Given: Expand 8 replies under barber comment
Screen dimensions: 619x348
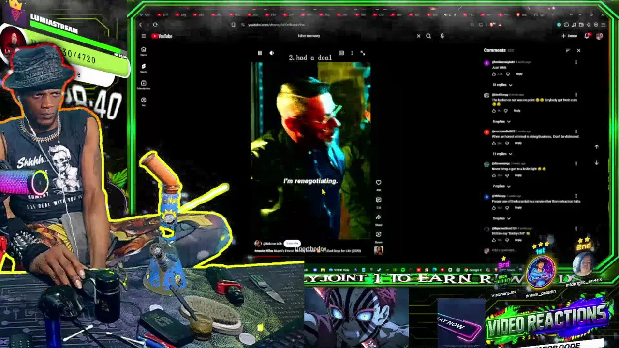Looking at the screenshot, I should [x=501, y=121].
